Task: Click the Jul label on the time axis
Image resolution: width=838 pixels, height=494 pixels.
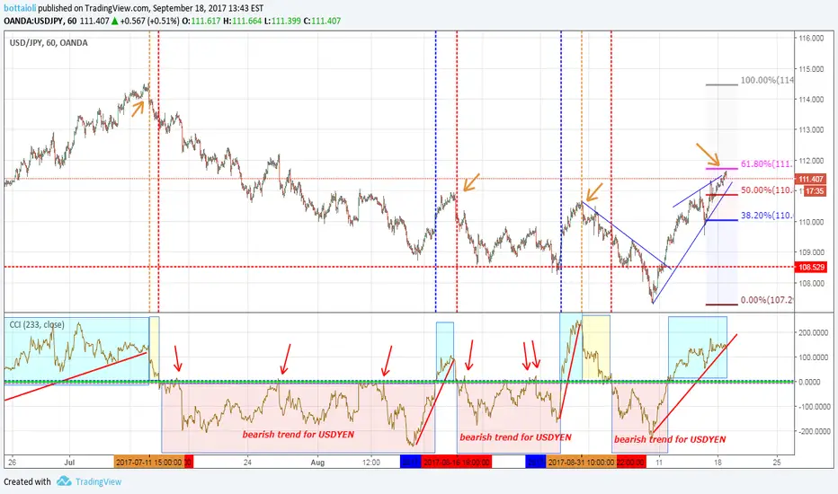Action: [68, 462]
